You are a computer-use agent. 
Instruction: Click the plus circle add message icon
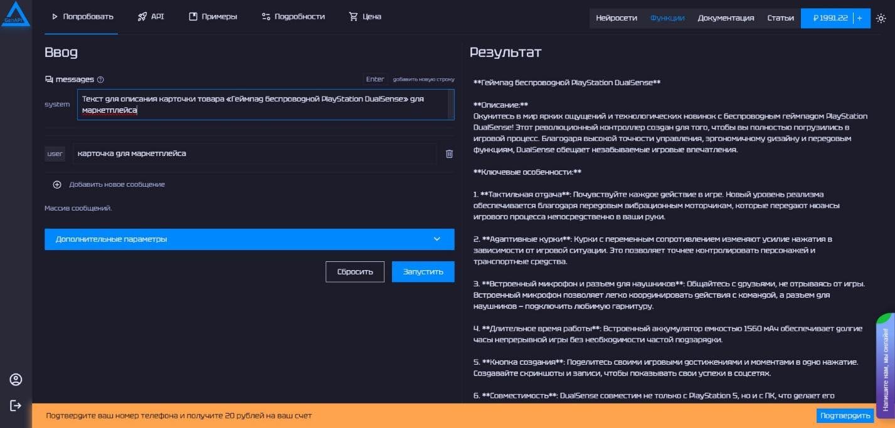(x=57, y=184)
